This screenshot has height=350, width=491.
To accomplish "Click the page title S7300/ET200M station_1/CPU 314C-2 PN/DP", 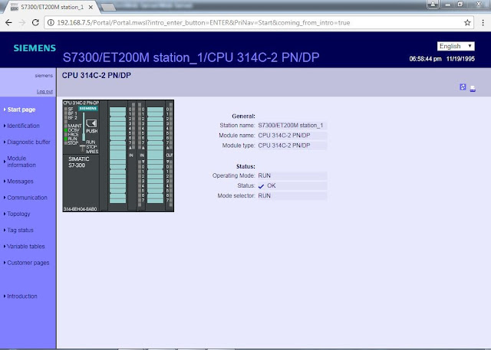I will [191, 57].
